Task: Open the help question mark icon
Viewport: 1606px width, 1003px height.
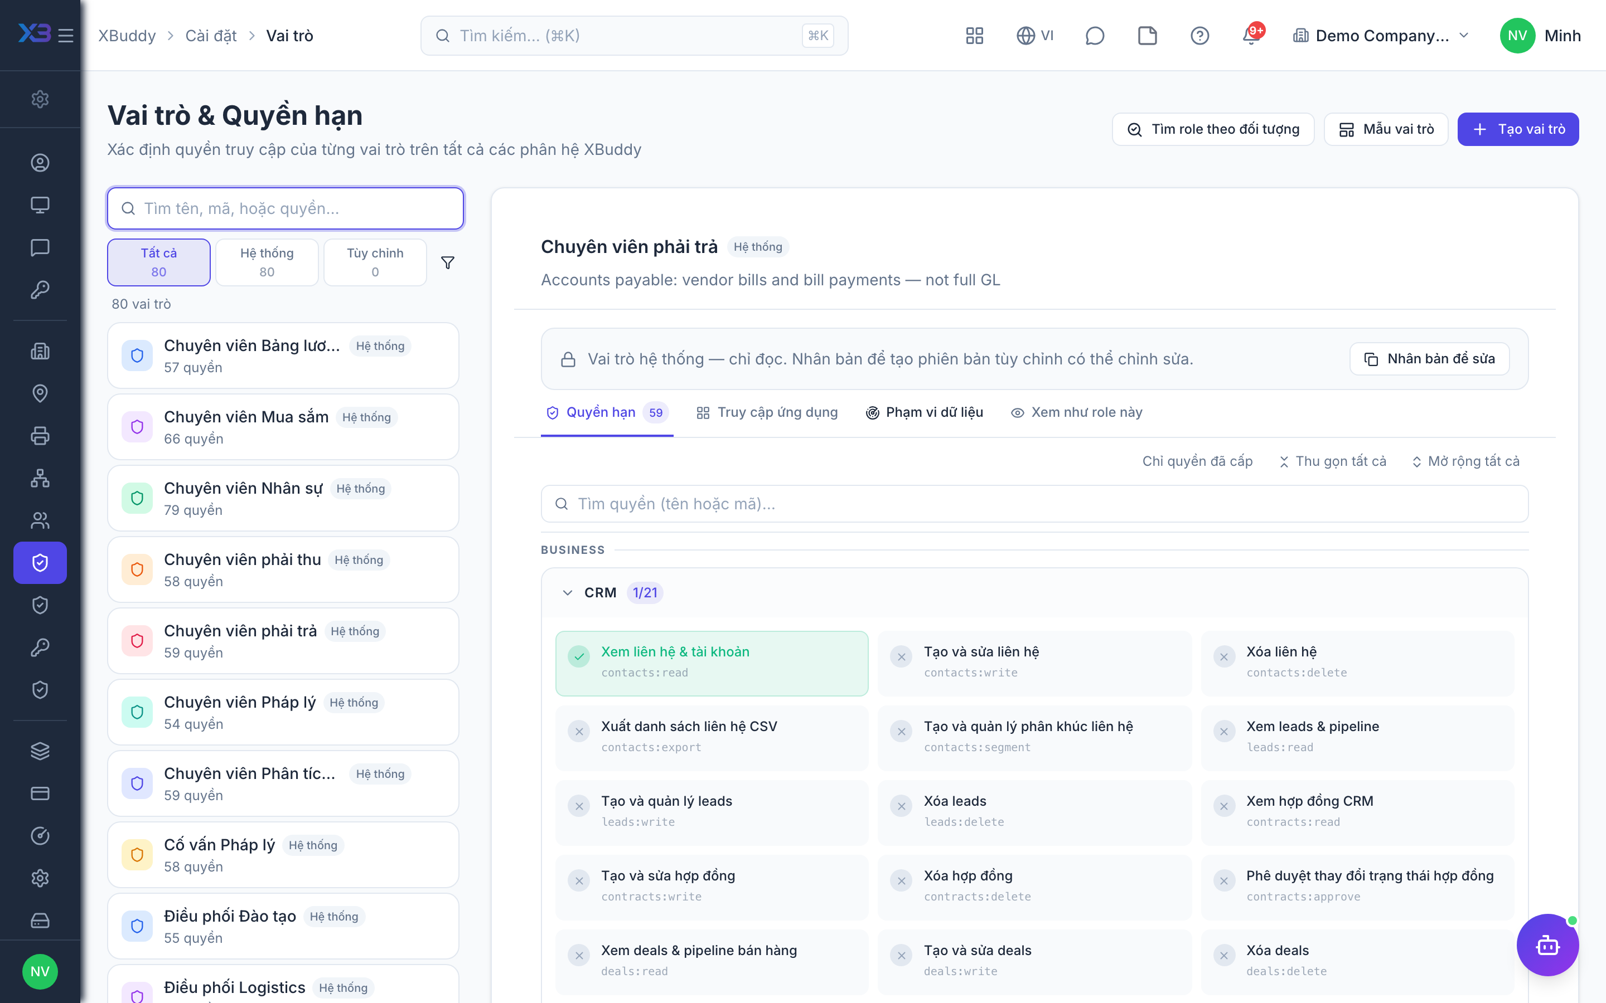Action: point(1199,36)
